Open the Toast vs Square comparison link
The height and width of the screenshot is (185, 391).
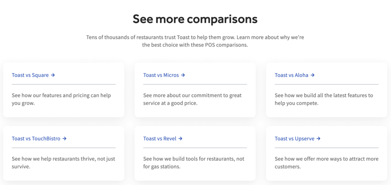pyautogui.click(x=30, y=75)
